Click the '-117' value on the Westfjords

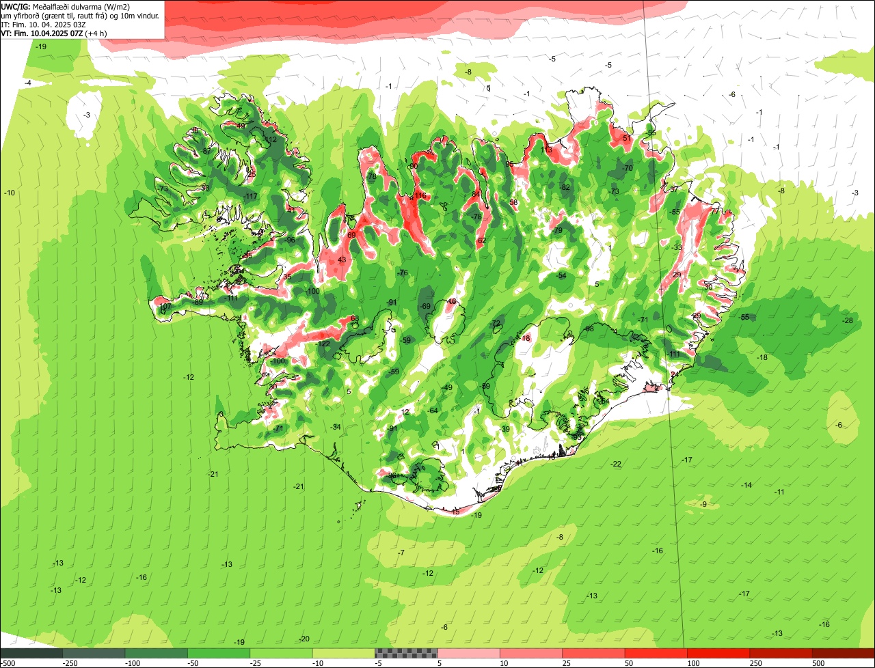pyautogui.click(x=251, y=197)
